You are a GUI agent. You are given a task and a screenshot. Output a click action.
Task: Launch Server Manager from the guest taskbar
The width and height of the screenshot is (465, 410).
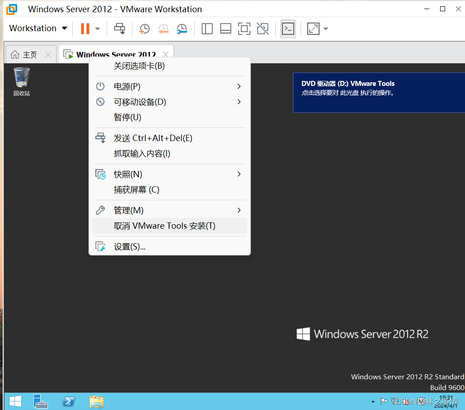point(40,402)
